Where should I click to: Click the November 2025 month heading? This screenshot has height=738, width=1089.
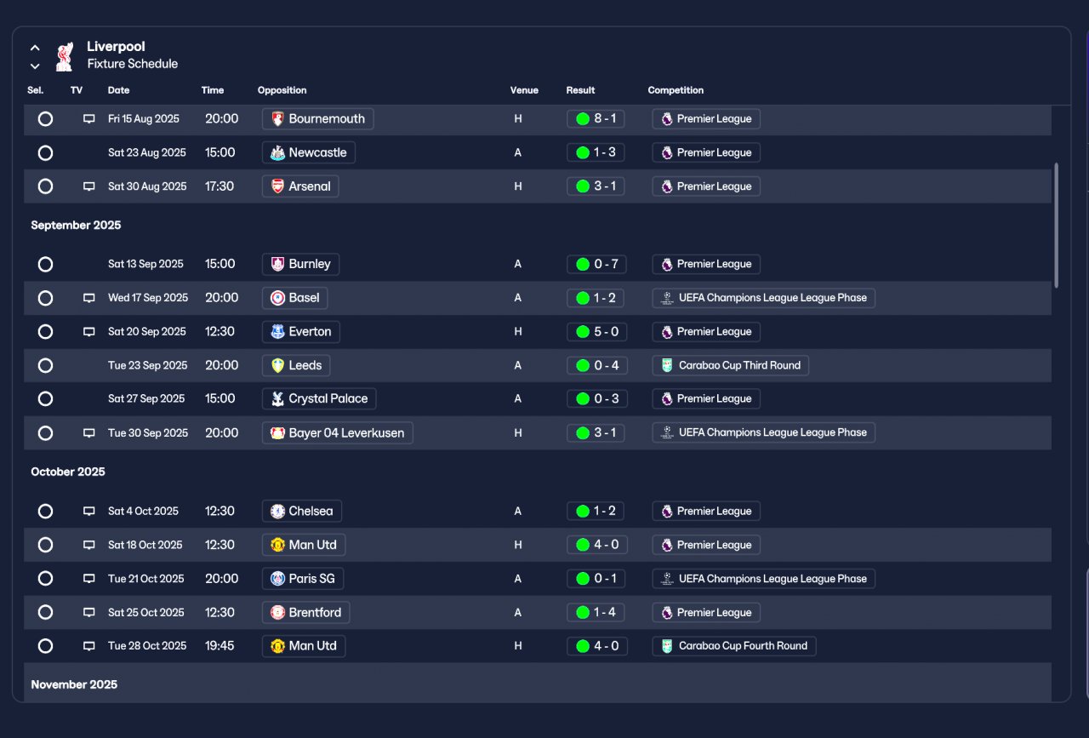pos(74,684)
